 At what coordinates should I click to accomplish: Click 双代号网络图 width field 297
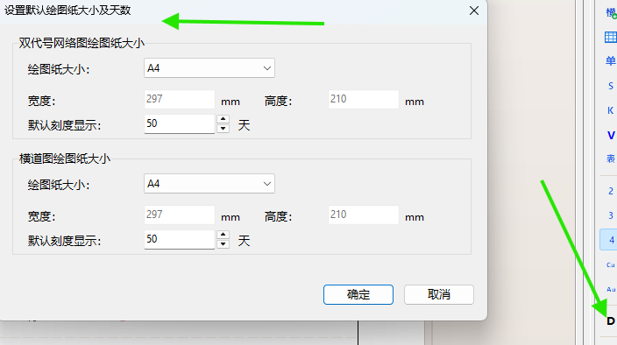tap(180, 99)
